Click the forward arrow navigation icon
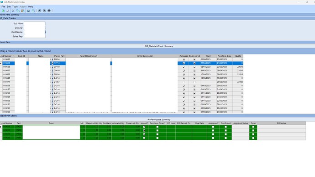315x177 pixels. tap(44, 11)
